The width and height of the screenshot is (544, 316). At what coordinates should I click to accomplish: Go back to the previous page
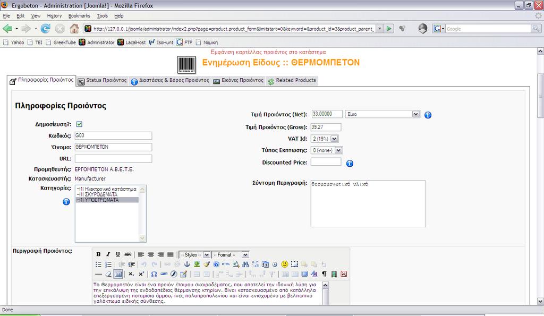click(7, 29)
